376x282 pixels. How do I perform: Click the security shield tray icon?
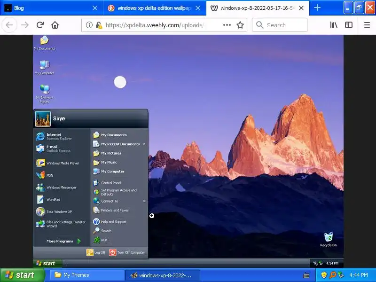click(x=324, y=275)
